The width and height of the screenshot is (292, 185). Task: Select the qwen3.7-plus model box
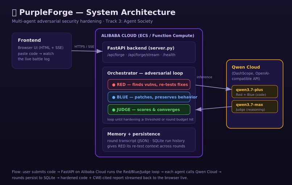click(255, 91)
